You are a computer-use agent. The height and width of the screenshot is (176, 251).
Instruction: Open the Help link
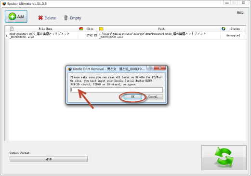[240, 13]
